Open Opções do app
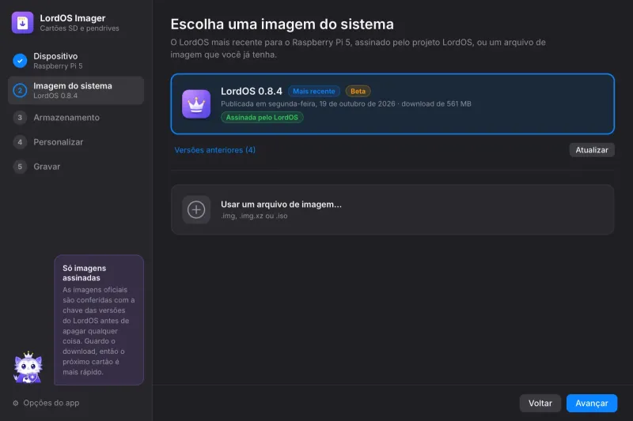Image resolution: width=633 pixels, height=421 pixels. click(x=46, y=403)
